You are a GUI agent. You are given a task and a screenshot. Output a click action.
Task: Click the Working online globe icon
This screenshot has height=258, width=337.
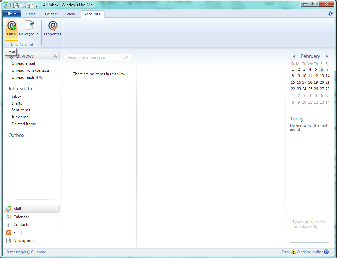click(x=326, y=252)
